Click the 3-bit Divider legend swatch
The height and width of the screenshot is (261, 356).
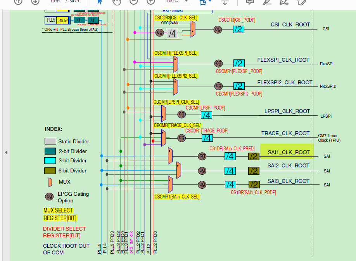click(50, 160)
